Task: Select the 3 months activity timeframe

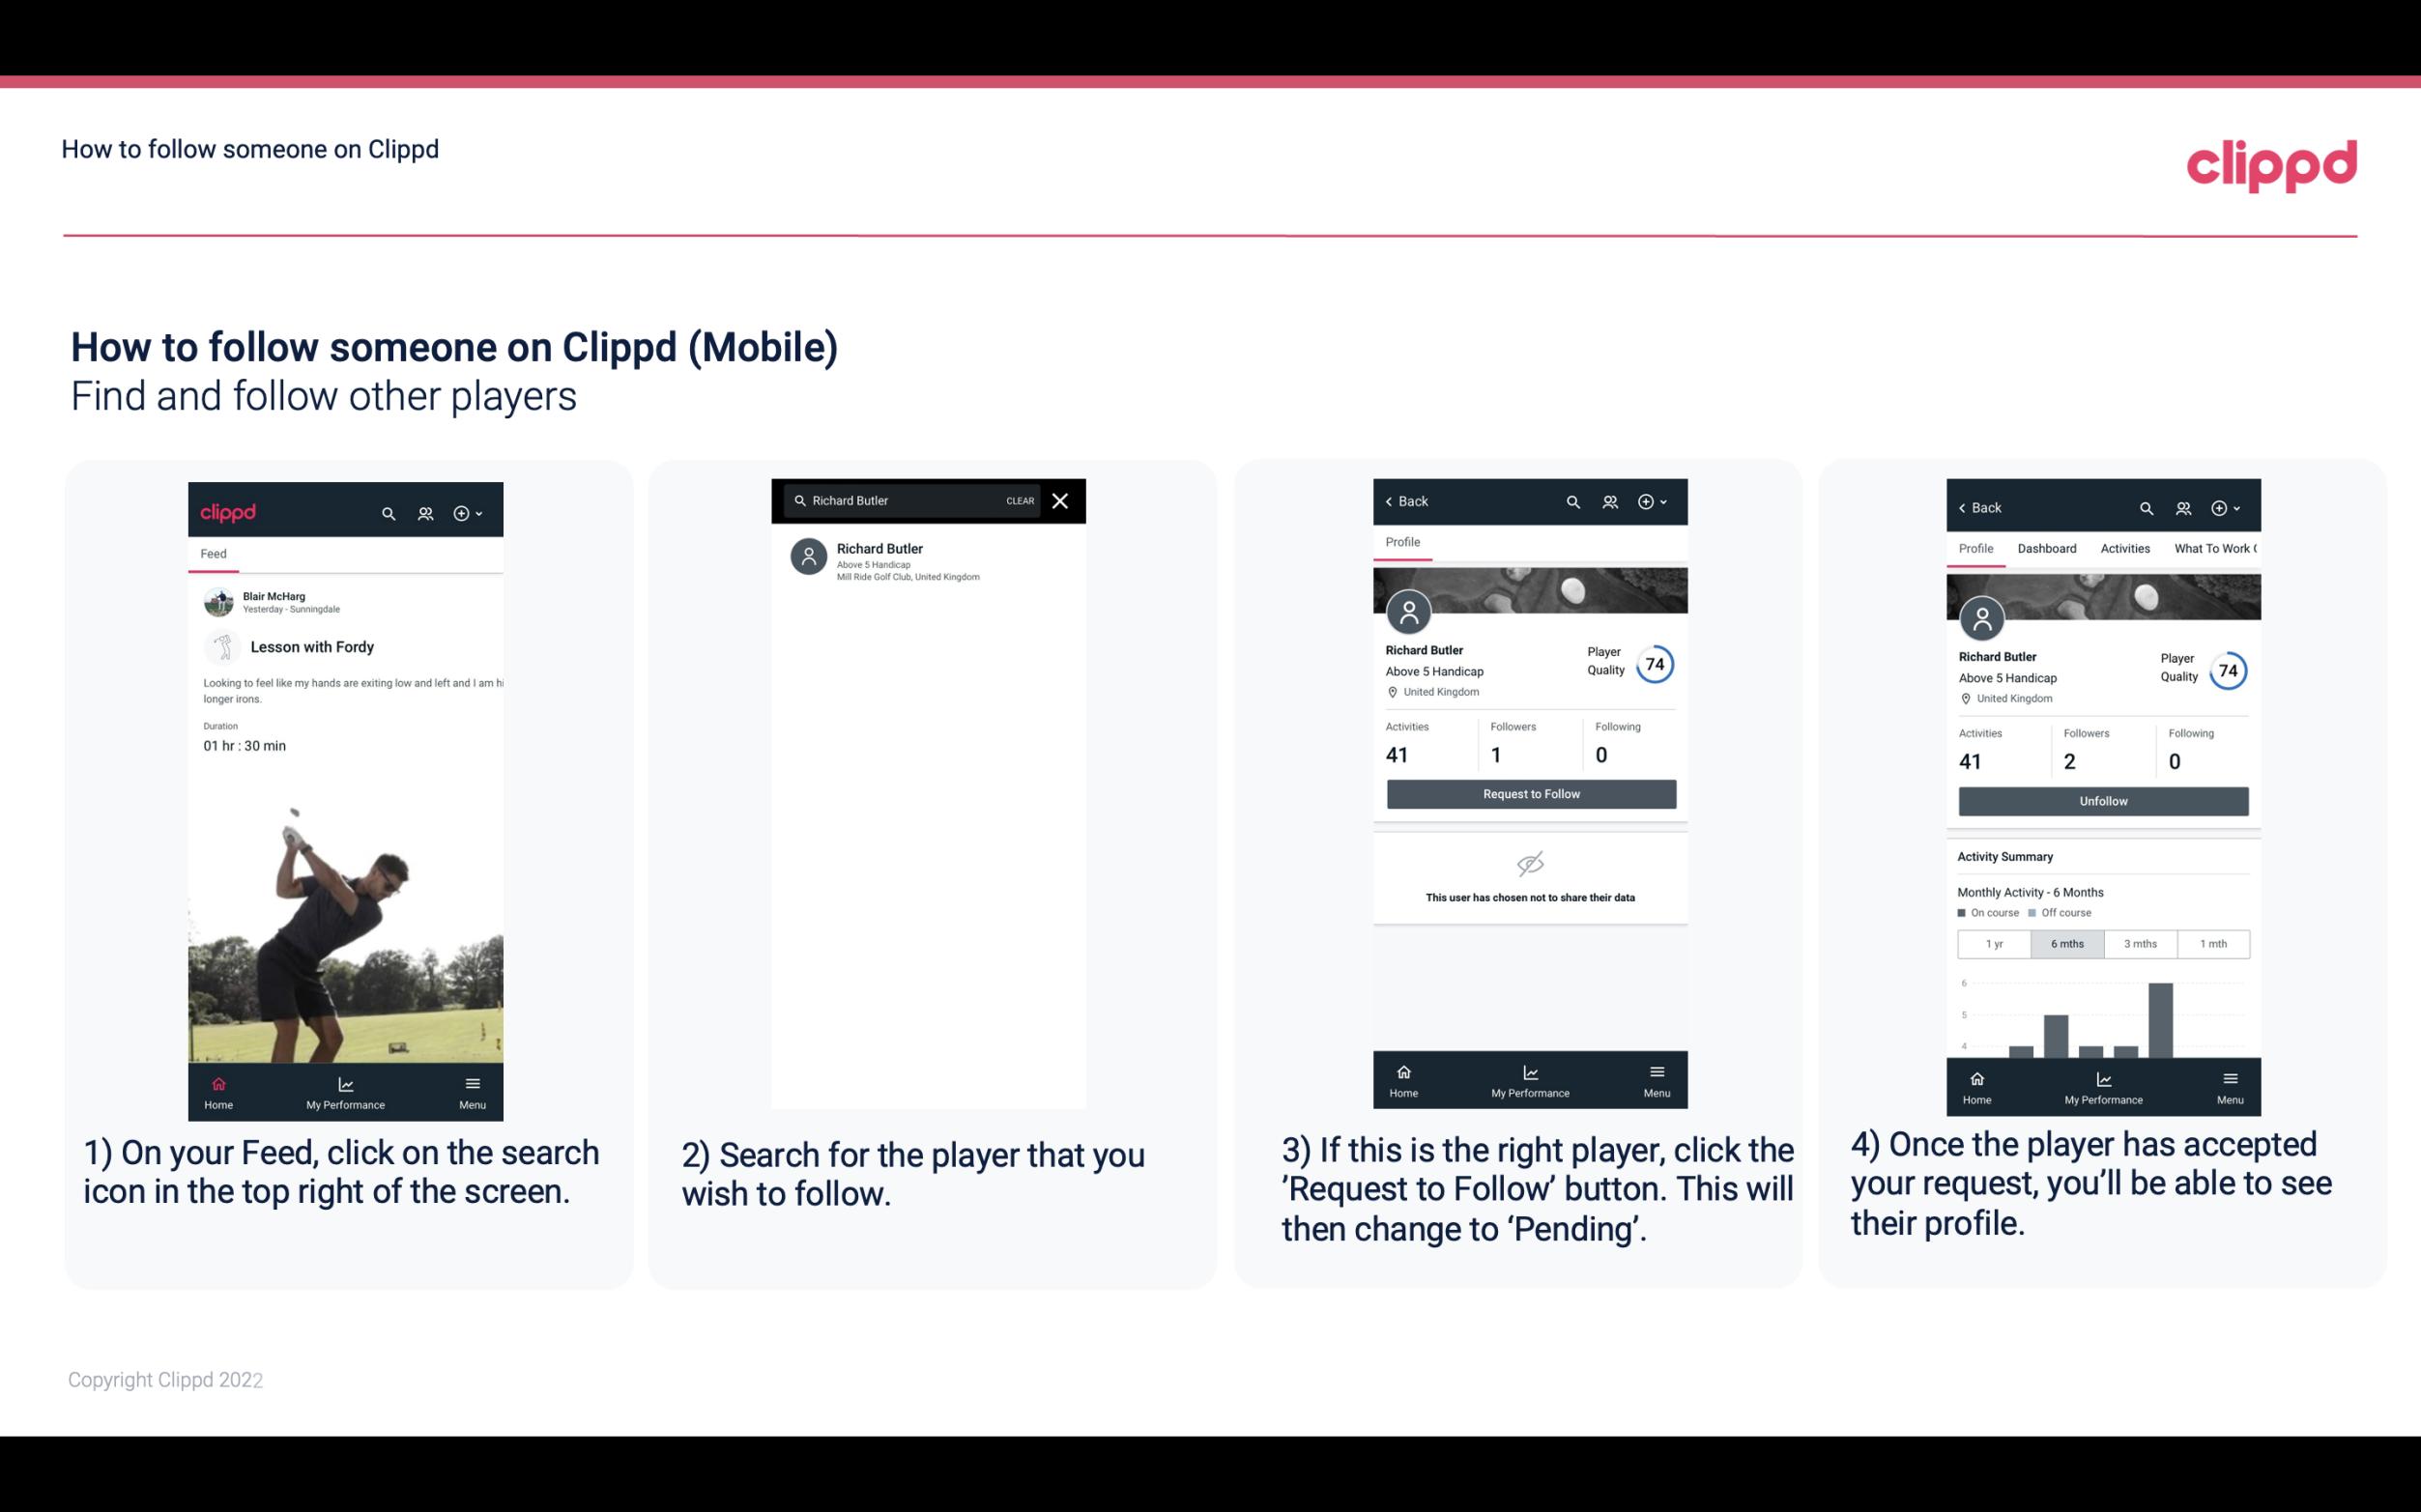Action: pos(2139,942)
